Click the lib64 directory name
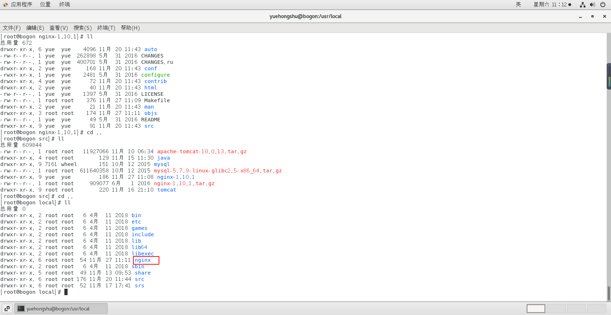The image size is (611, 315). pos(139,247)
